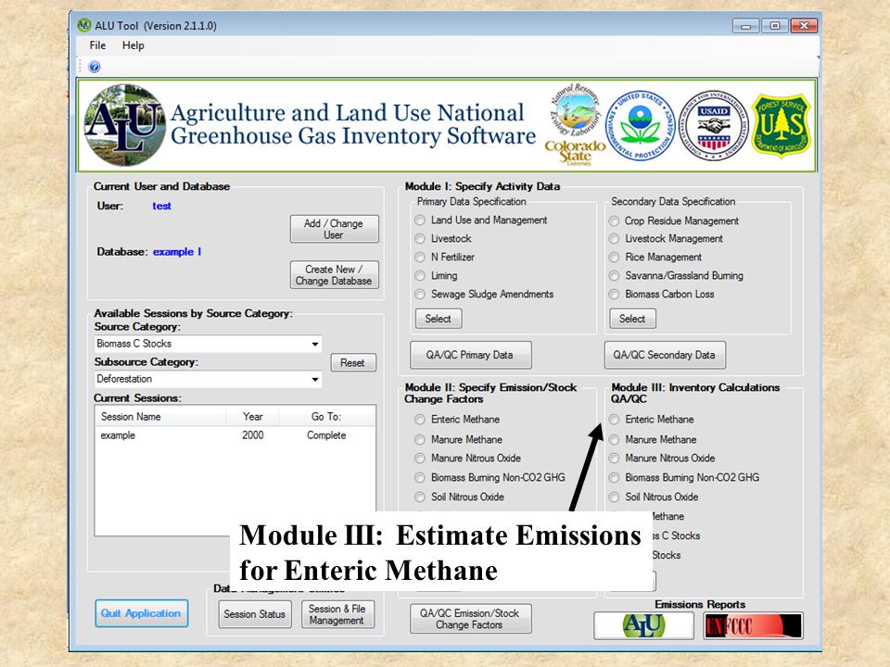890x667 pixels.
Task: Click QA/QC Secondary Data button
Action: 665,355
